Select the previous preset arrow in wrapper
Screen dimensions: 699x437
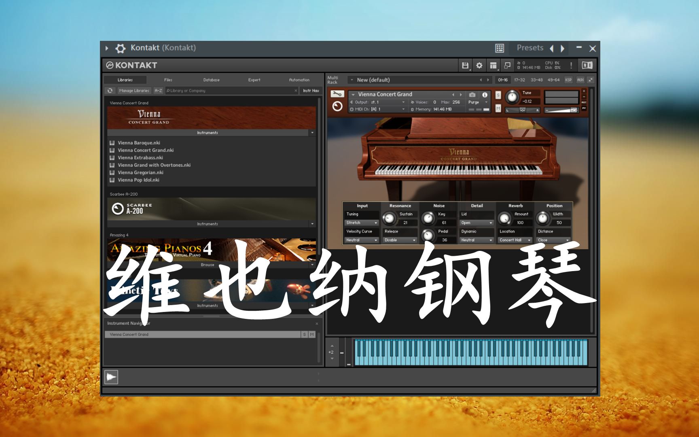[552, 49]
